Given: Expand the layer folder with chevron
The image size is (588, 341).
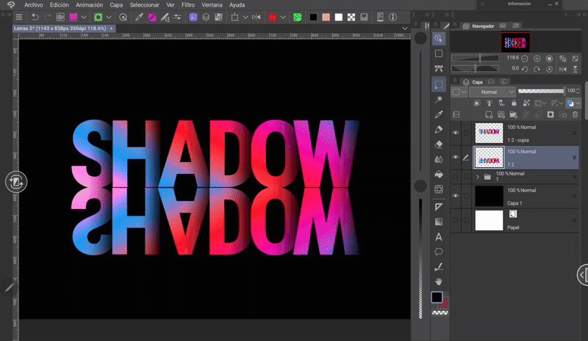Looking at the screenshot, I should 478,177.
